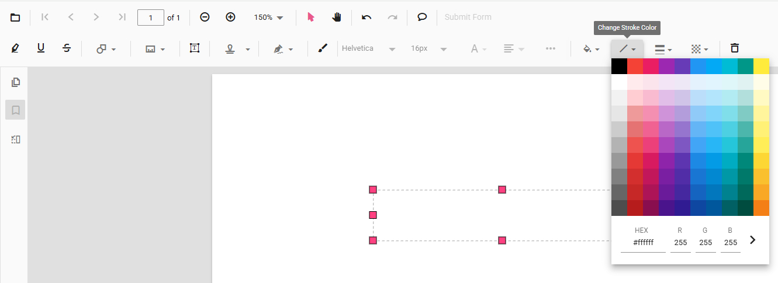The height and width of the screenshot is (283, 778).
Task: Select the free text annotation tool
Action: [x=195, y=48]
